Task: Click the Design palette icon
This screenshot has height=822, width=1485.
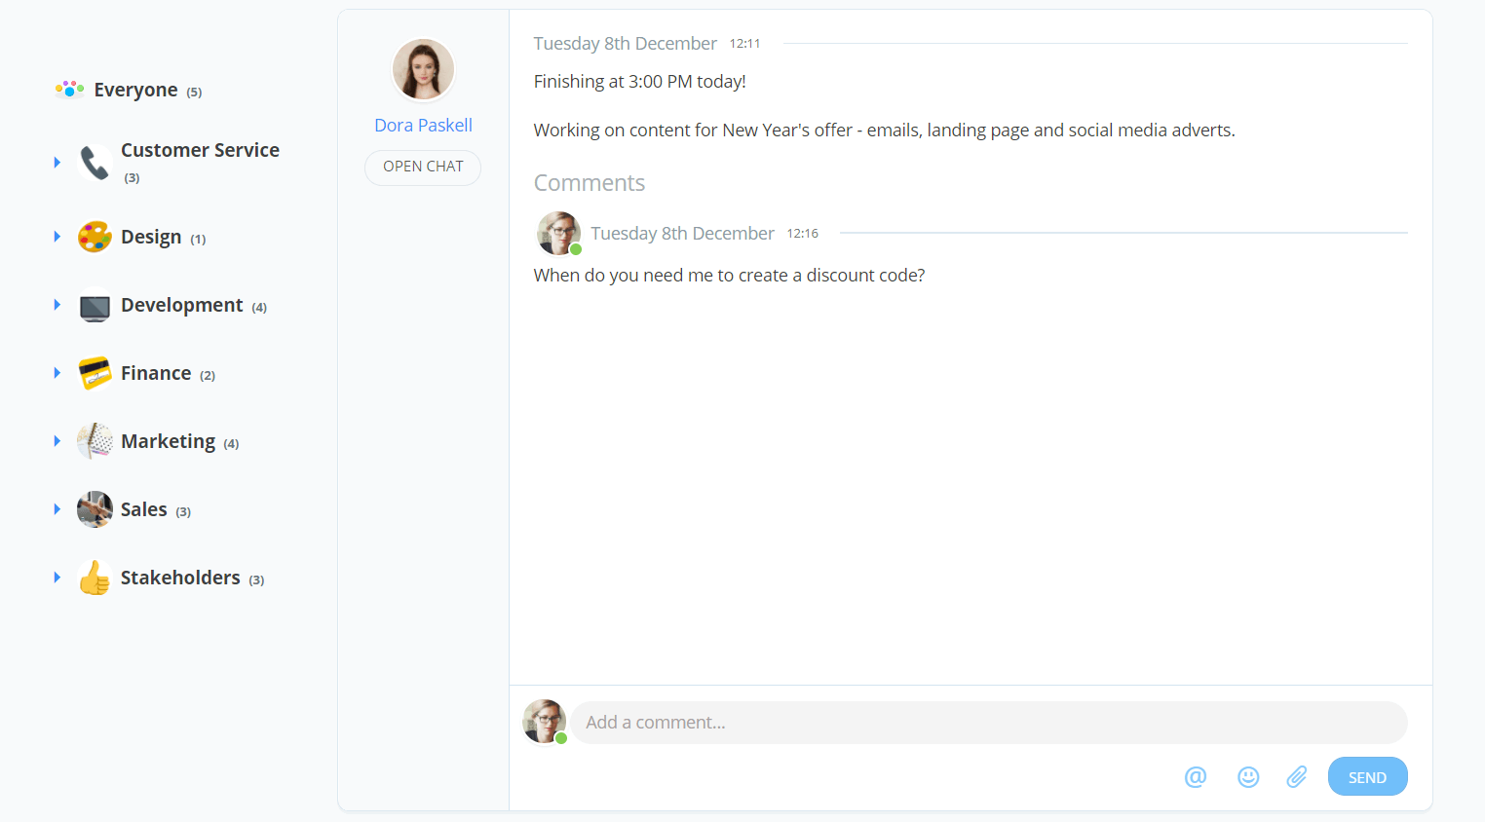Action: pyautogui.click(x=95, y=237)
